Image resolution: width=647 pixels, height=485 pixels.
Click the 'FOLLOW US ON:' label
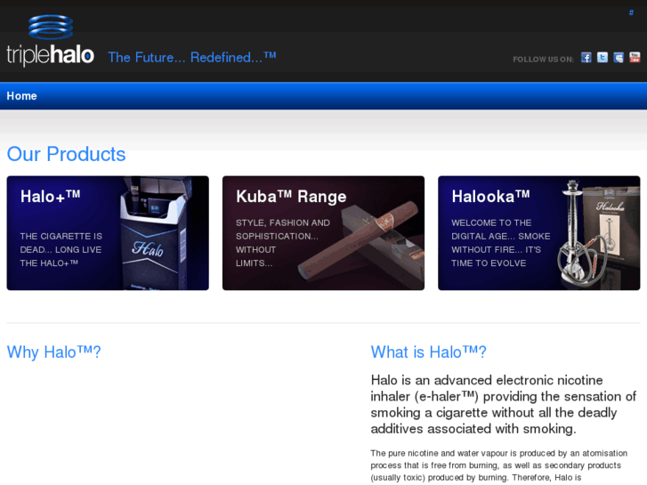pyautogui.click(x=543, y=60)
